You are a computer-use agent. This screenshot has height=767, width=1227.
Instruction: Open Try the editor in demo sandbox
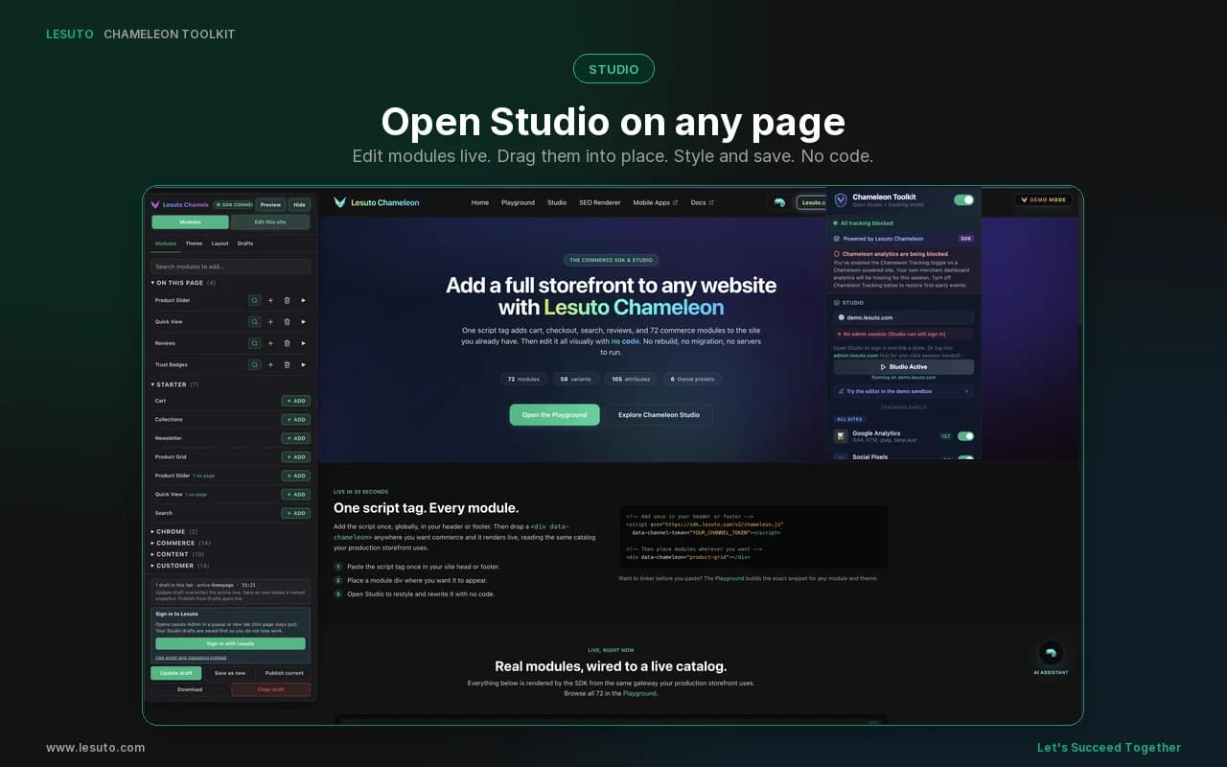(903, 391)
